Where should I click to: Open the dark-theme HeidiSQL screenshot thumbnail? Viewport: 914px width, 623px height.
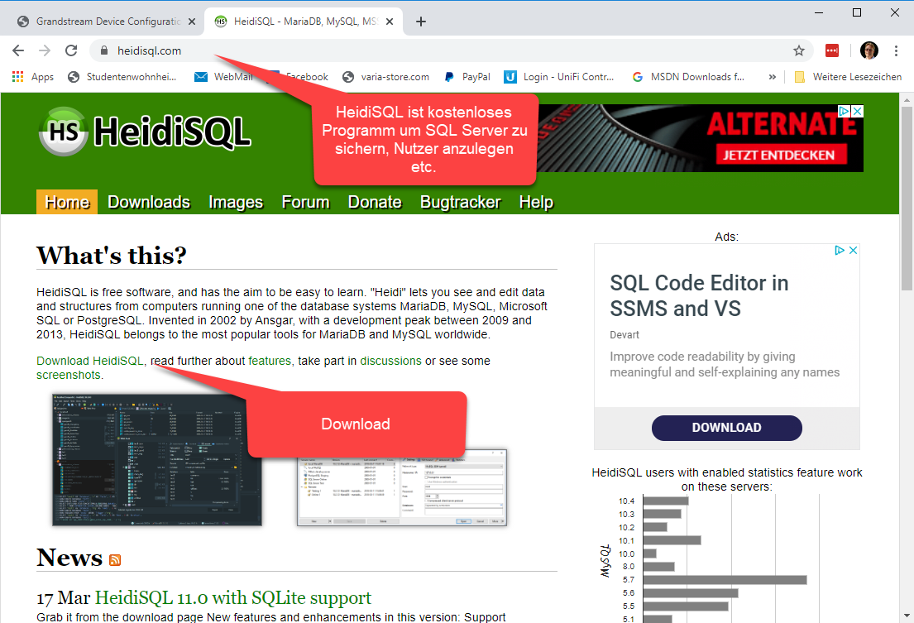coord(157,460)
